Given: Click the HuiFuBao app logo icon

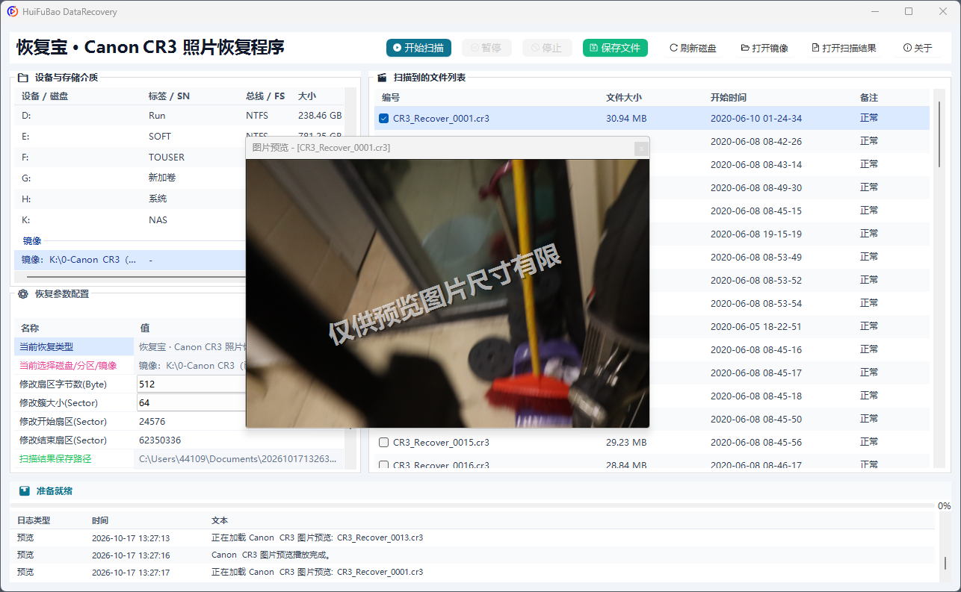Looking at the screenshot, I should click(13, 12).
